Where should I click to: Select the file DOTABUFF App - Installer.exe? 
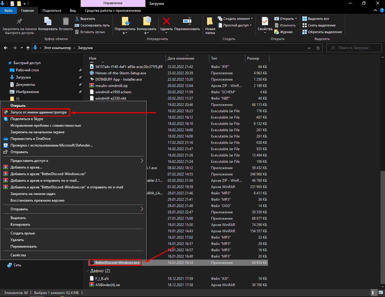pos(118,79)
